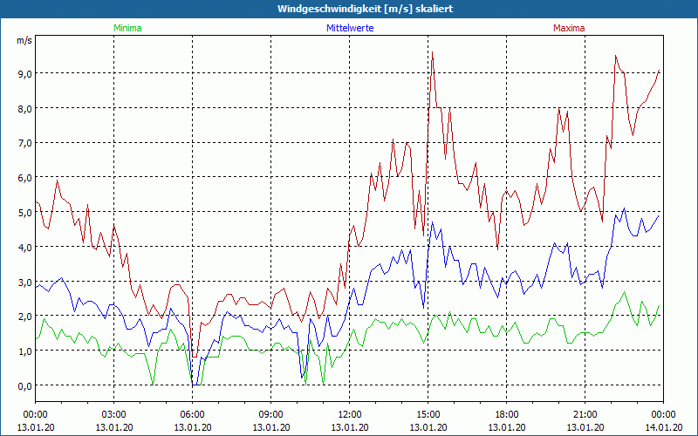Click the 14.01.20 date label
The height and width of the screenshot is (436, 698).
point(662,427)
